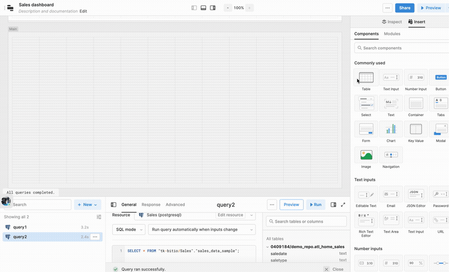Image resolution: width=449 pixels, height=272 pixels.
Task: Open the Response query tab
Action: [151, 205]
